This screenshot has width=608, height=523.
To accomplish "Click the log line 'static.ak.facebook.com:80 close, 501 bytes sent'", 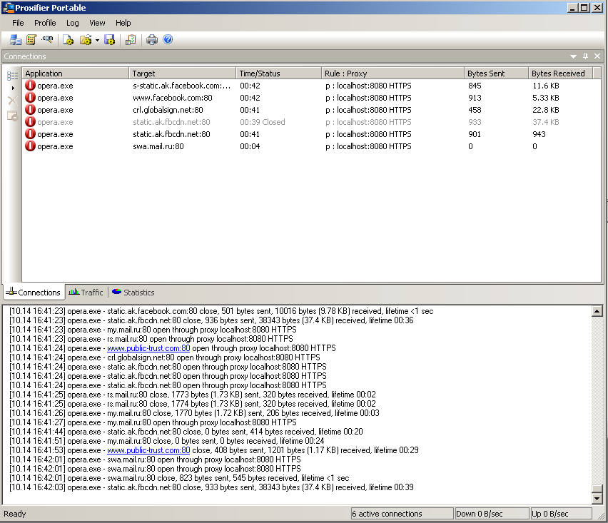I will point(221,311).
